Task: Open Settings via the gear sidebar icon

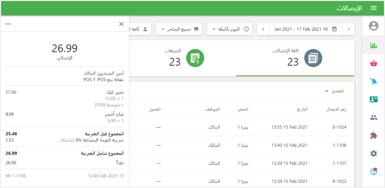Action: [374, 154]
